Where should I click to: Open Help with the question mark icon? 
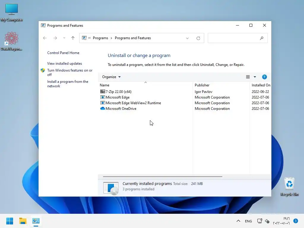265,77
